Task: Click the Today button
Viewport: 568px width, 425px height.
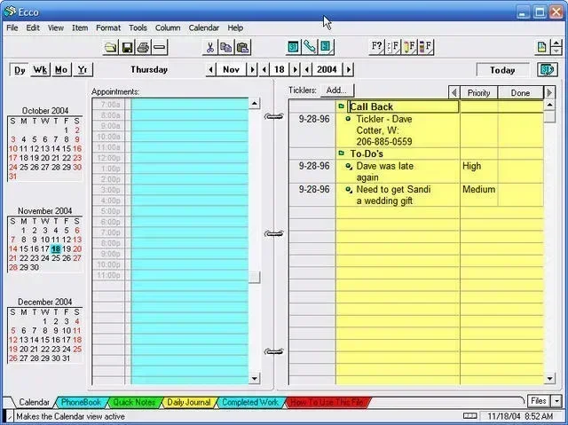Action: (502, 70)
